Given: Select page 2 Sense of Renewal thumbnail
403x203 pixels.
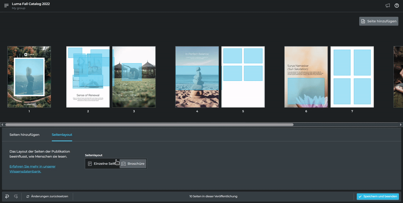Looking at the screenshot, I should (x=88, y=77).
